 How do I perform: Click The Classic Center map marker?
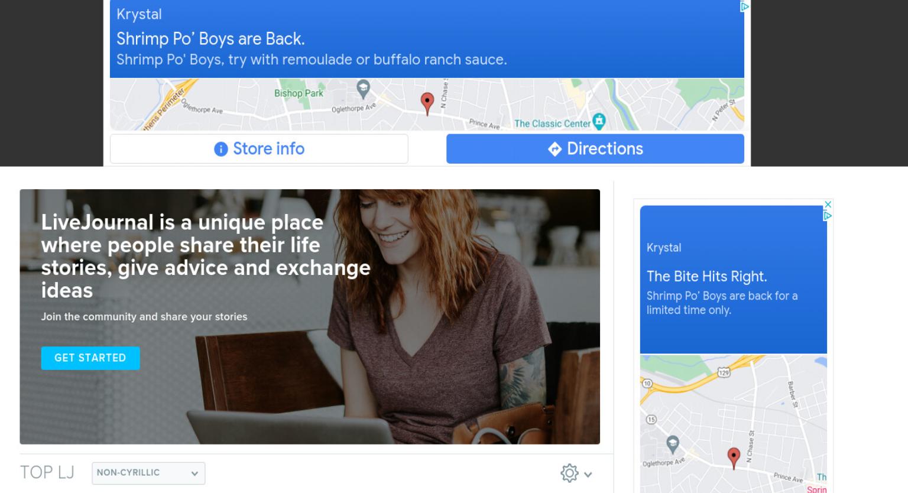pyautogui.click(x=599, y=121)
